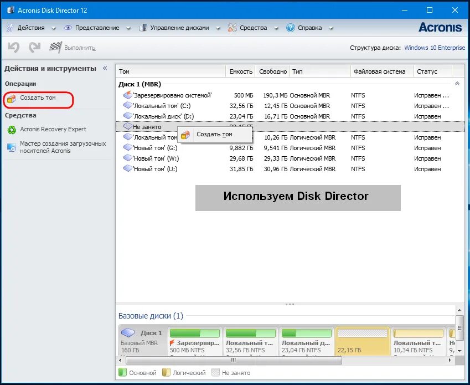Click the Действия menu running-man icon
The image size is (470, 385).
point(10,28)
